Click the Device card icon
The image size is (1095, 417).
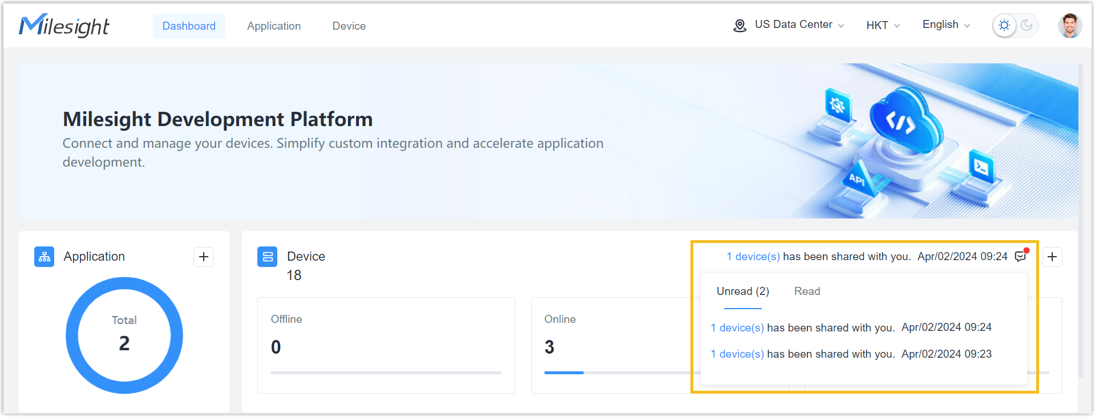pos(268,257)
